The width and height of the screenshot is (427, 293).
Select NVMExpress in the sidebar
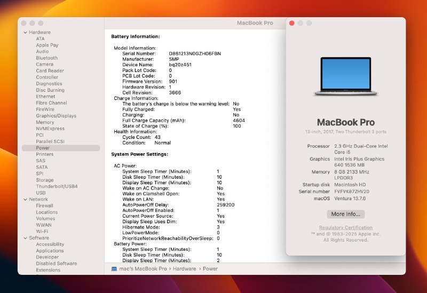50,129
